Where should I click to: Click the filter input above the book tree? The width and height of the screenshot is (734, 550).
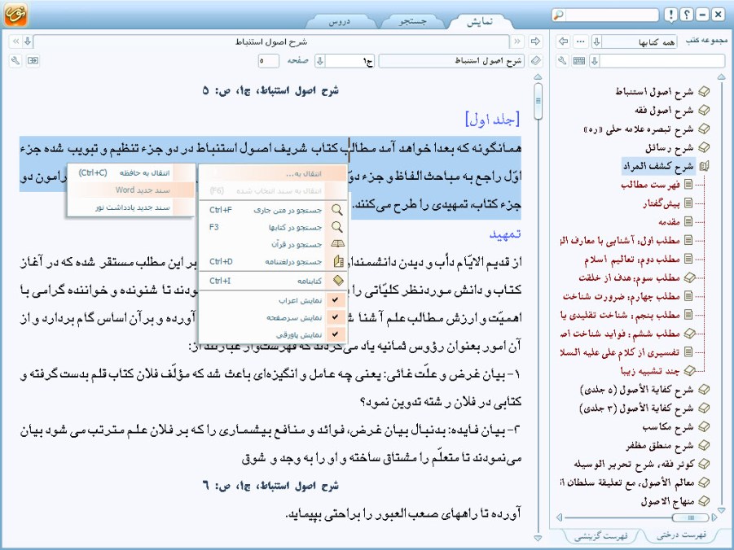[662, 61]
